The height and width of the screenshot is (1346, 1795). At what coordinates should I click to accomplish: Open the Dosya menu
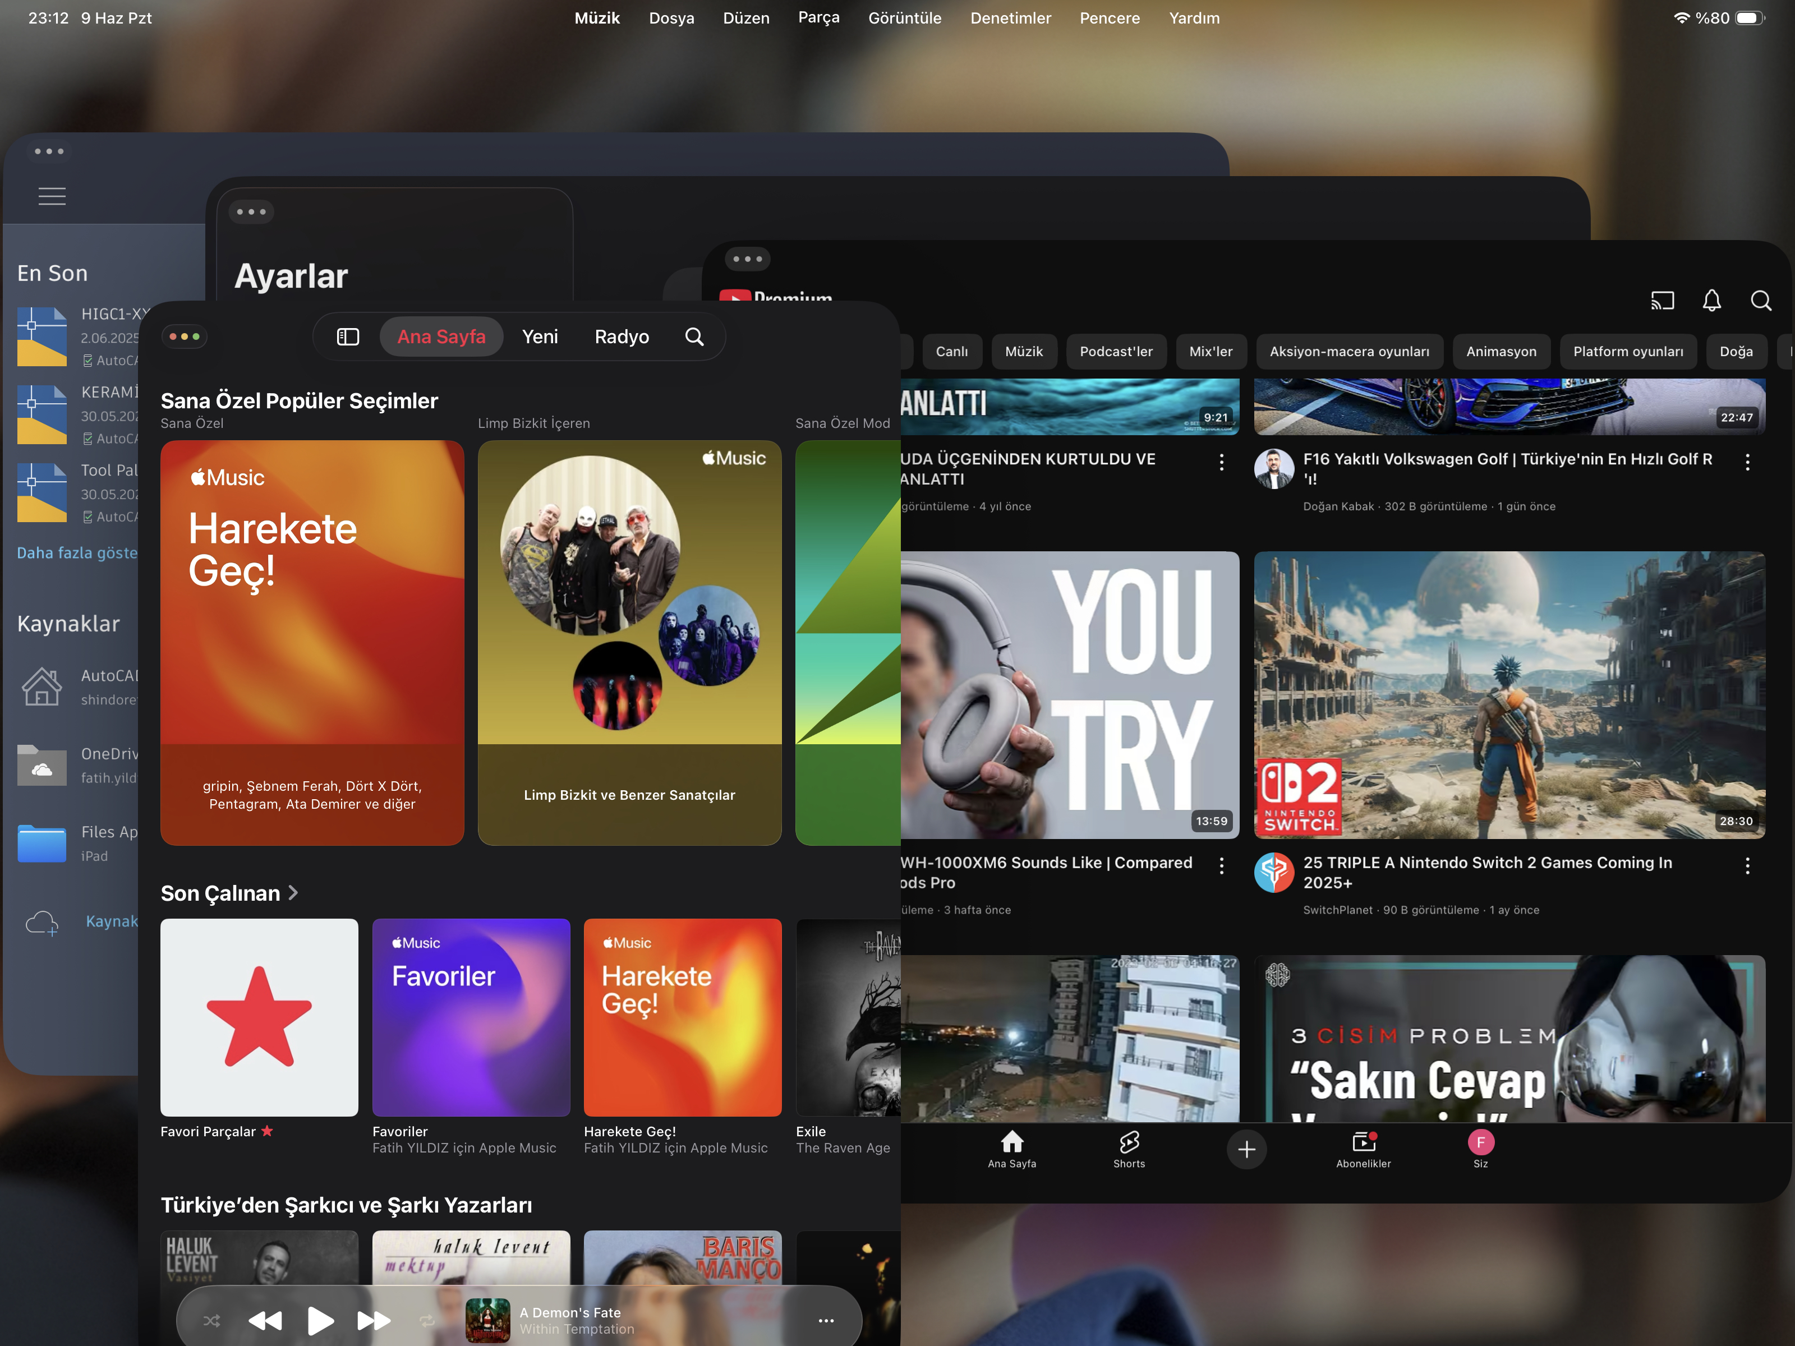tap(671, 18)
